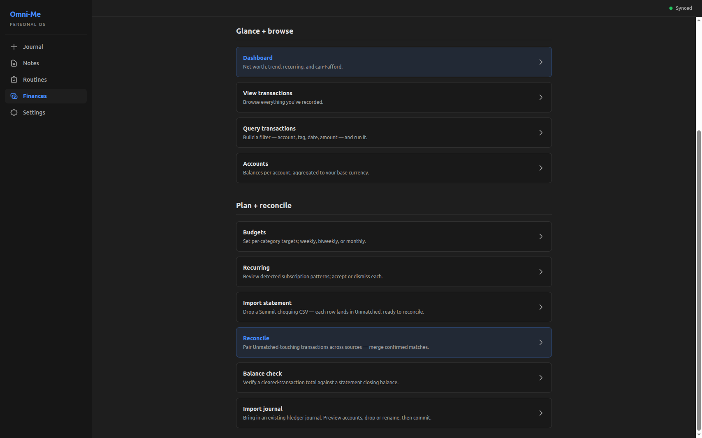
Task: Open the Budgets title
Action: [254, 232]
